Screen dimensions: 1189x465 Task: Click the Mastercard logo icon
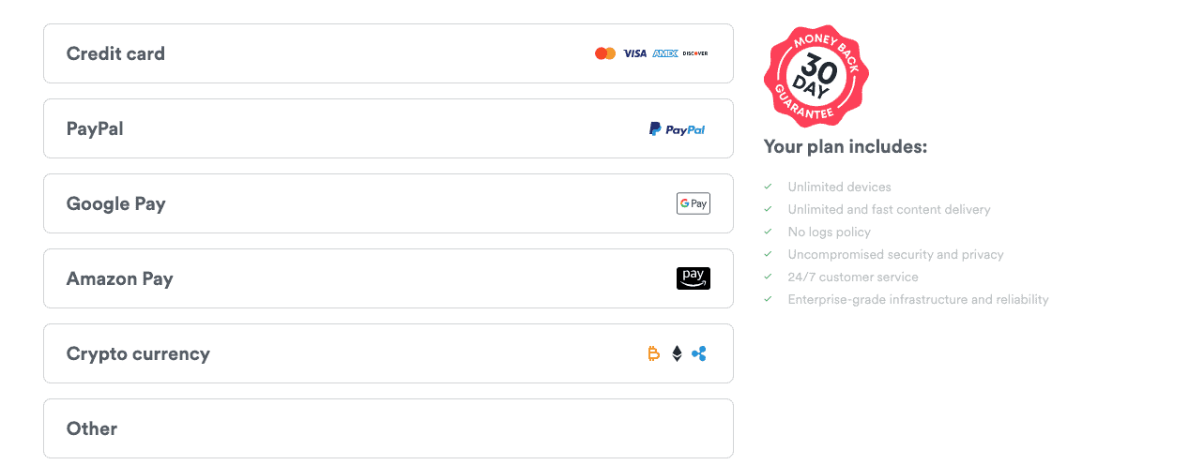(x=605, y=53)
